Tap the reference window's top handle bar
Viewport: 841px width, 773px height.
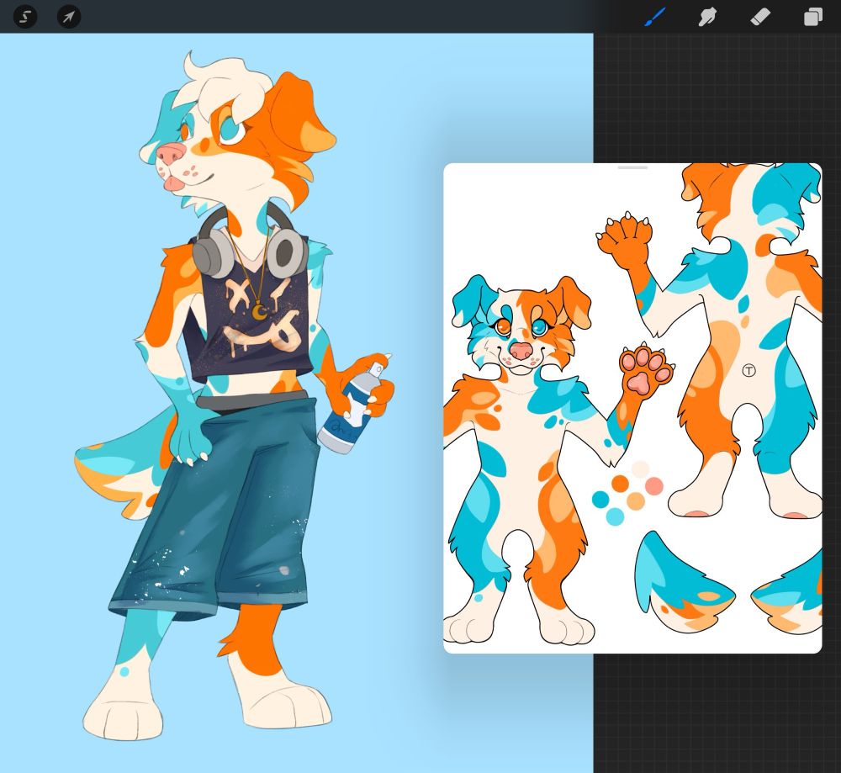pos(632,167)
